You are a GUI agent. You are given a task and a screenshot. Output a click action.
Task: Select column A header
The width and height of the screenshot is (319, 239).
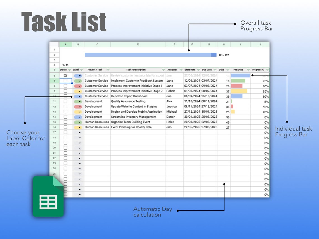pos(65,44)
